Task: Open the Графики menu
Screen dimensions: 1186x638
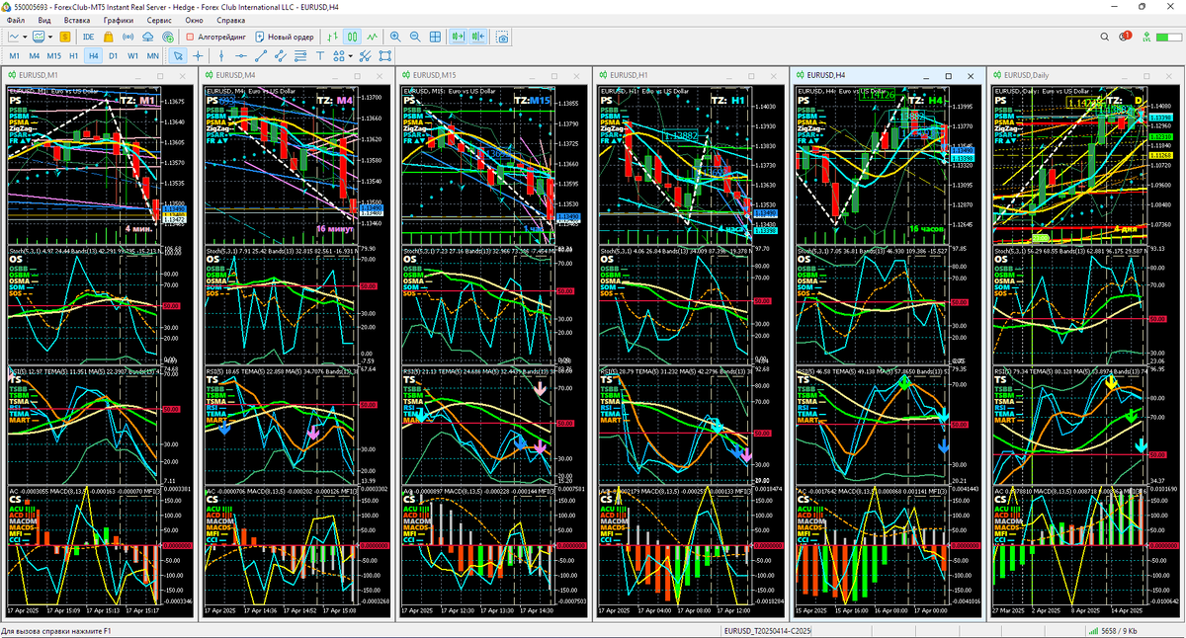Action: [x=119, y=20]
